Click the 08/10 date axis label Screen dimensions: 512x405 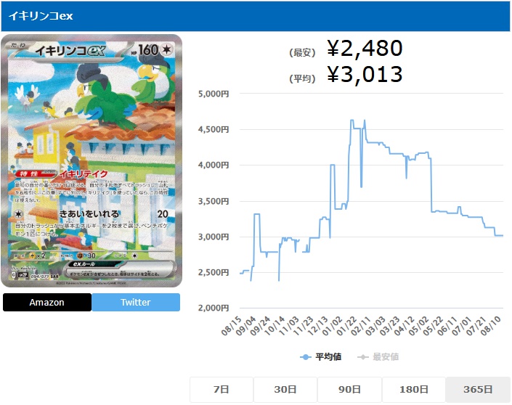click(x=491, y=326)
